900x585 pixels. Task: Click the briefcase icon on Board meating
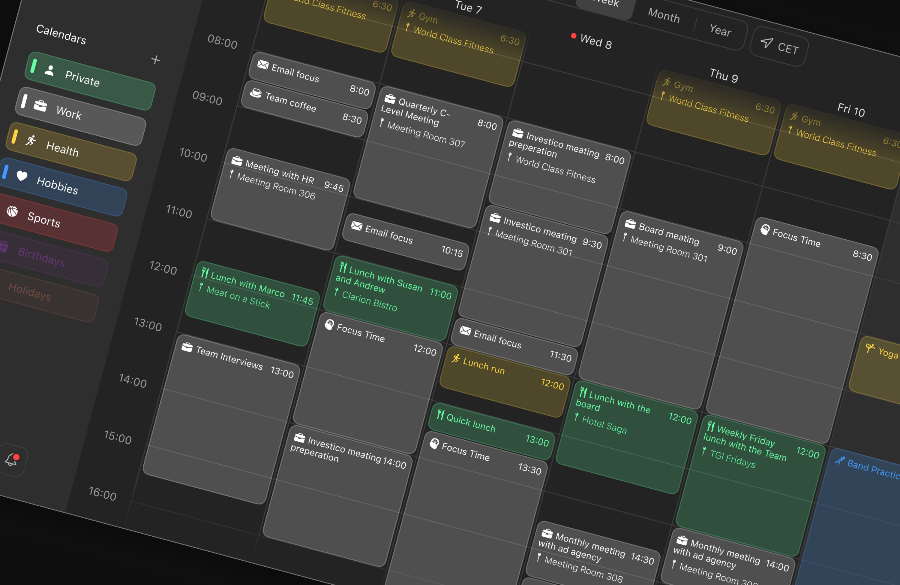point(630,224)
